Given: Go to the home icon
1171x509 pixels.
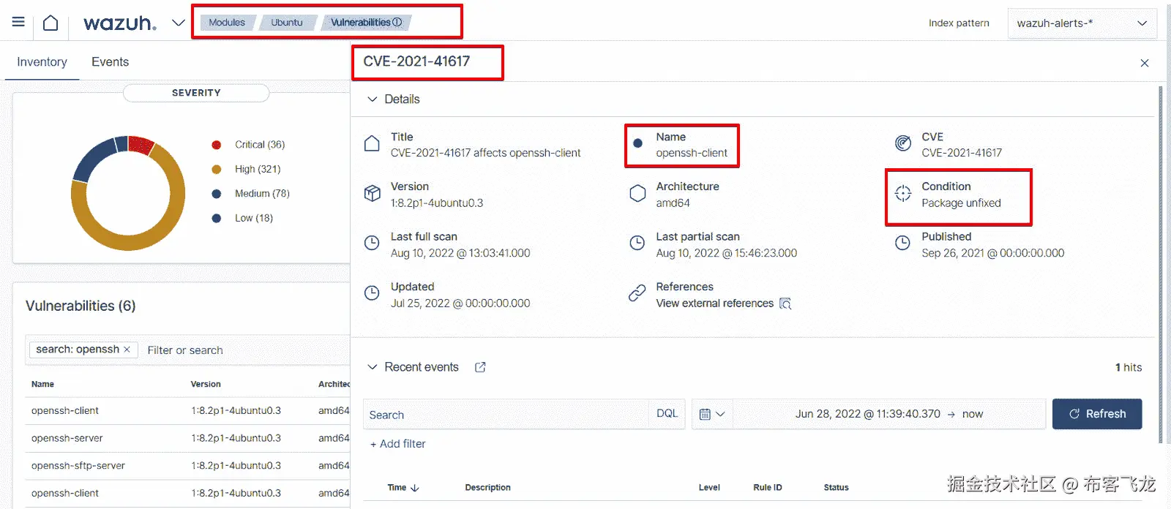Looking at the screenshot, I should tap(50, 23).
